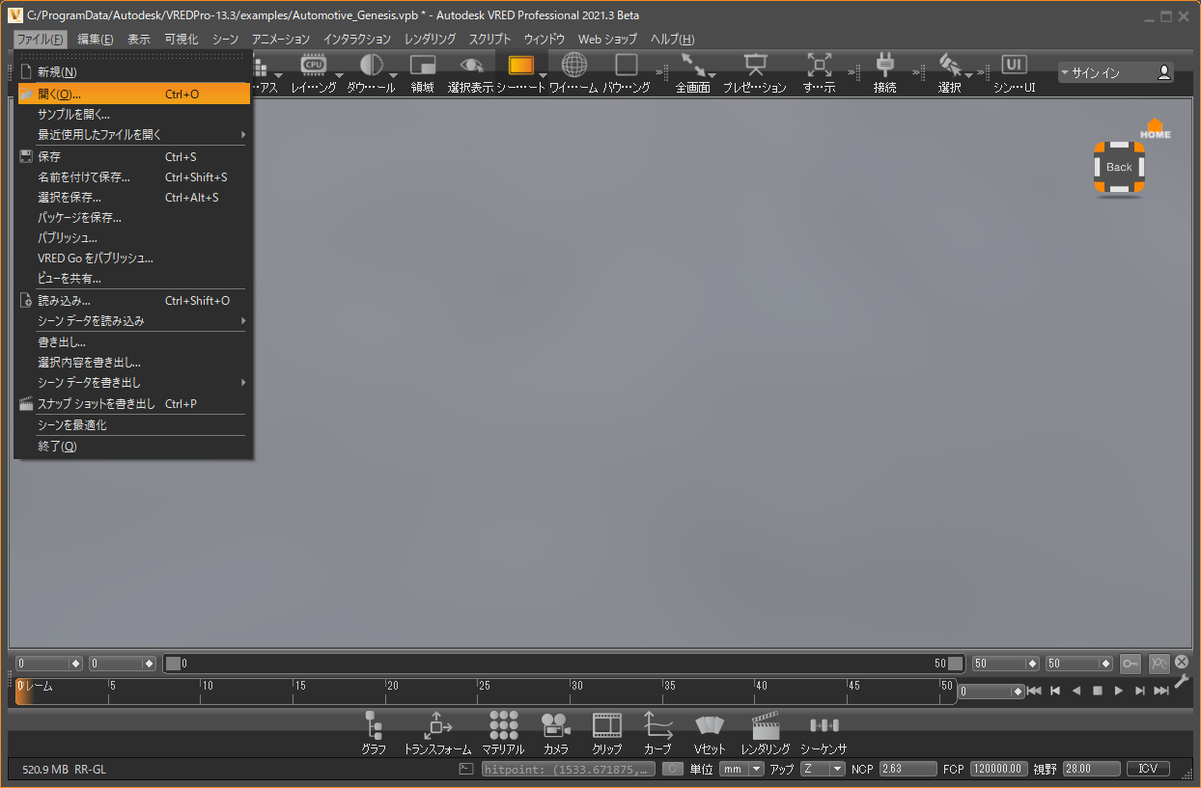
Task: Click the orange stillframe render toolbar icon
Action: coord(520,65)
